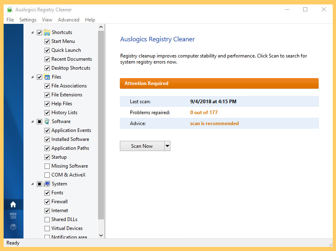Uncheck the Fonts checkbox
The height and width of the screenshot is (251, 336).
(x=47, y=193)
